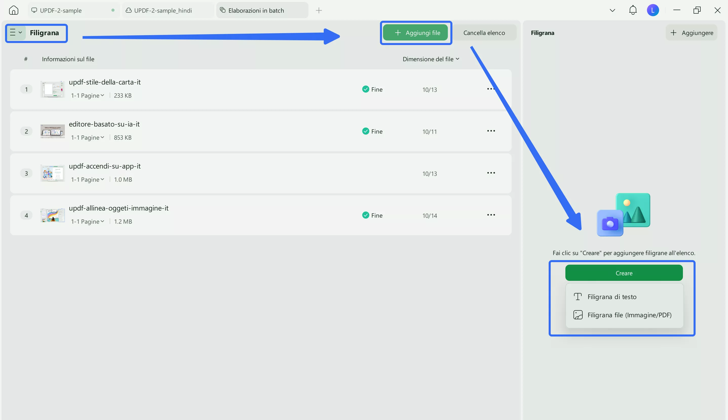Open the Filigrana batch tool dropdown
The width and height of the screenshot is (728, 420).
[16, 33]
